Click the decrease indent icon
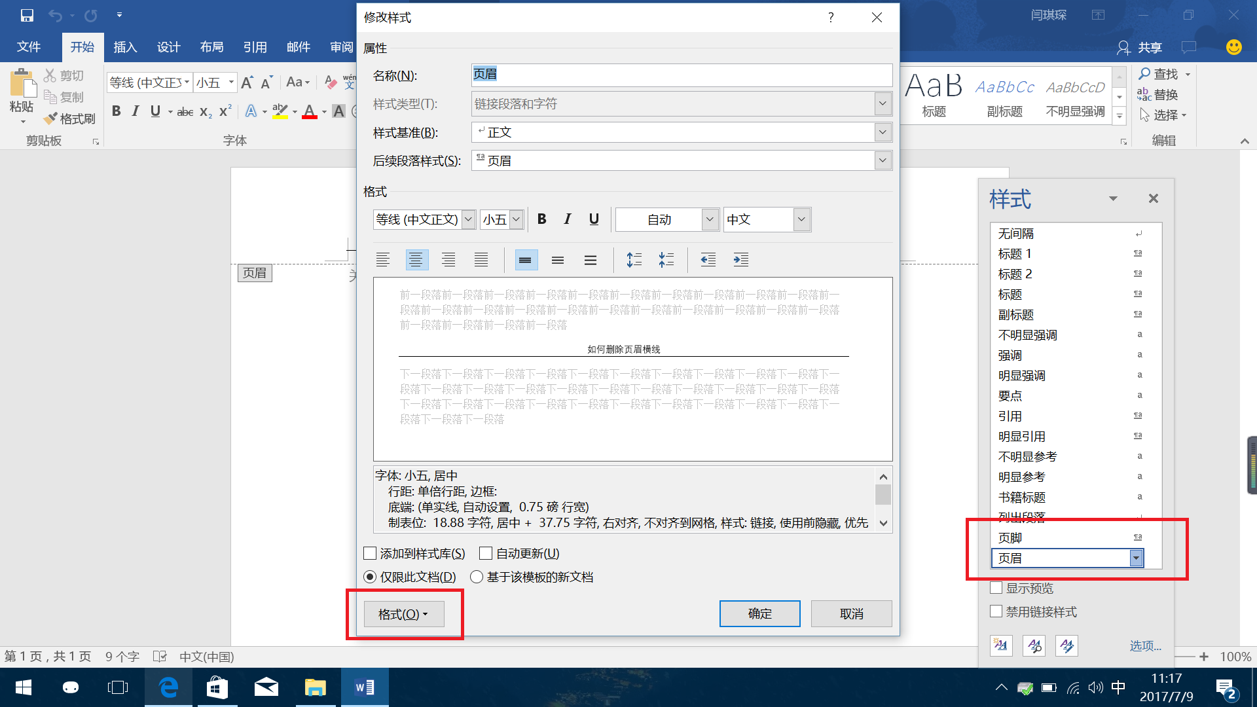Viewport: 1257px width, 707px height. (707, 259)
